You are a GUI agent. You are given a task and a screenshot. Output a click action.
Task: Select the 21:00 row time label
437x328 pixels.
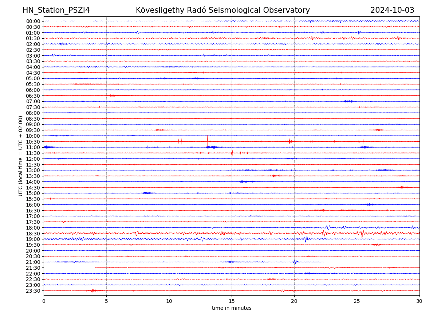33,262
